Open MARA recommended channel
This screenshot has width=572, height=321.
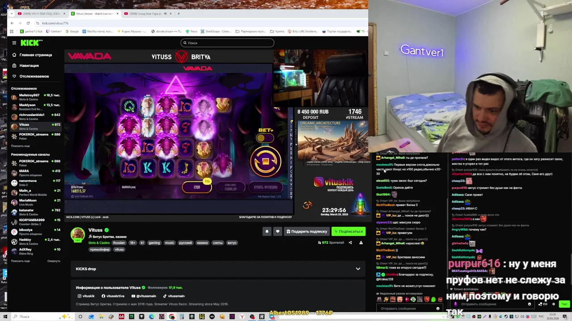[36, 173]
